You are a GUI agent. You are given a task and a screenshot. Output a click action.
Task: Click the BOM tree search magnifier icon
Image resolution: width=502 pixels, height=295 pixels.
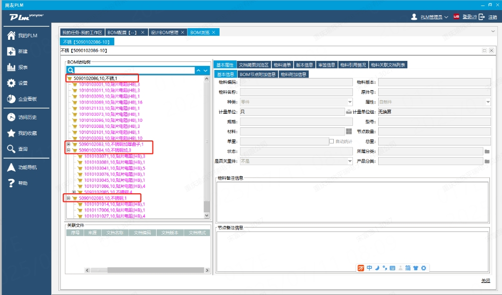(71, 70)
